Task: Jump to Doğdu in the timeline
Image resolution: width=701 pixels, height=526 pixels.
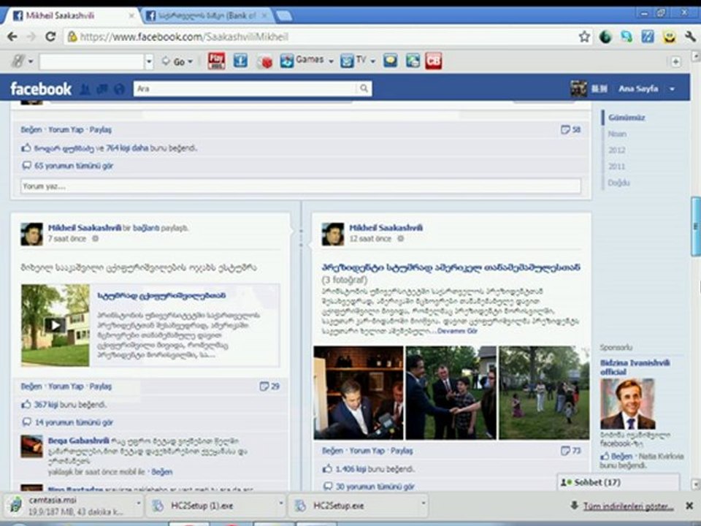Action: click(x=618, y=183)
